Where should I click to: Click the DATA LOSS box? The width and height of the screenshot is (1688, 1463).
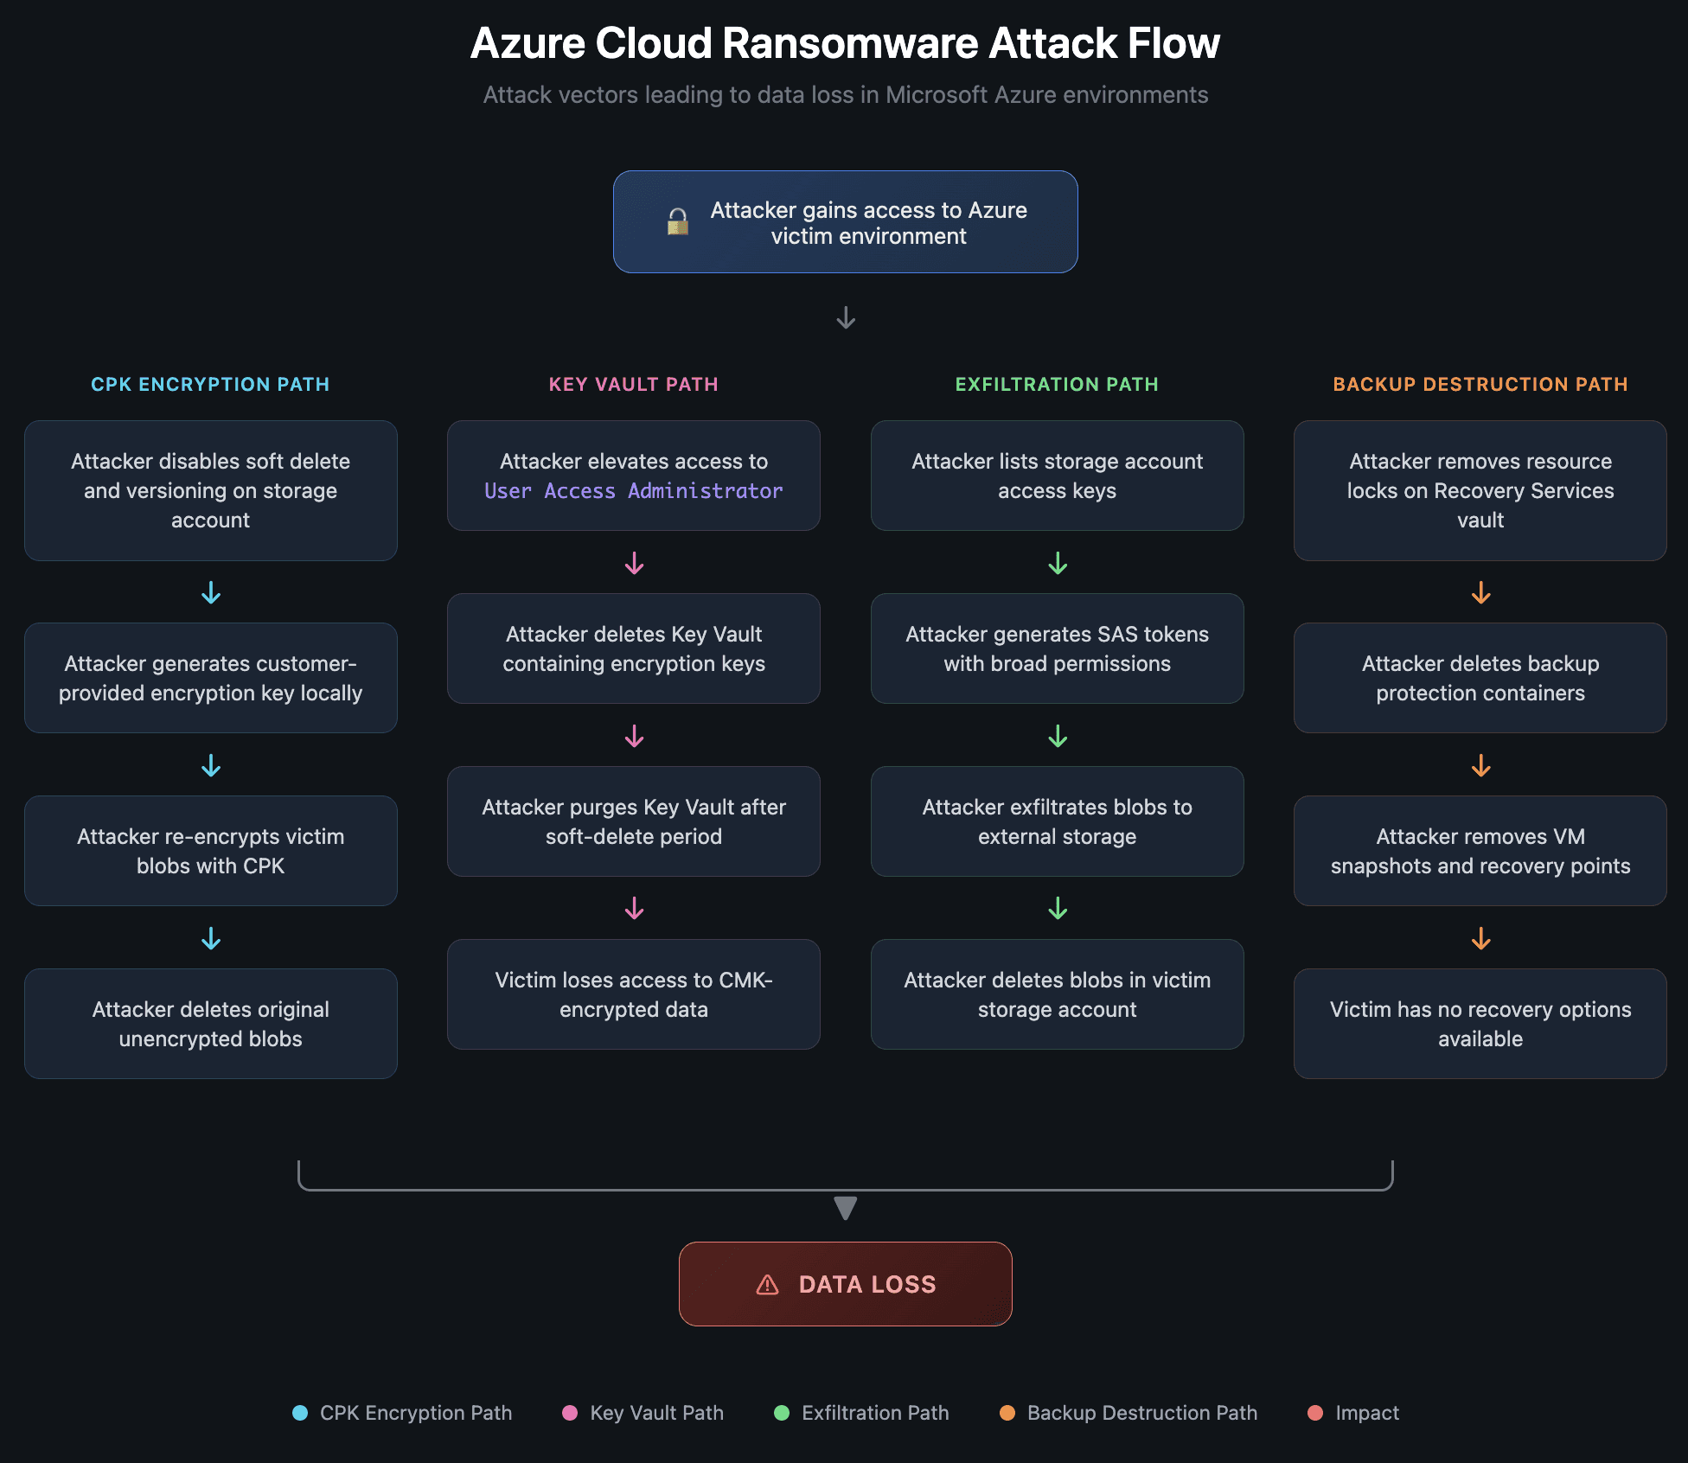tap(846, 1284)
